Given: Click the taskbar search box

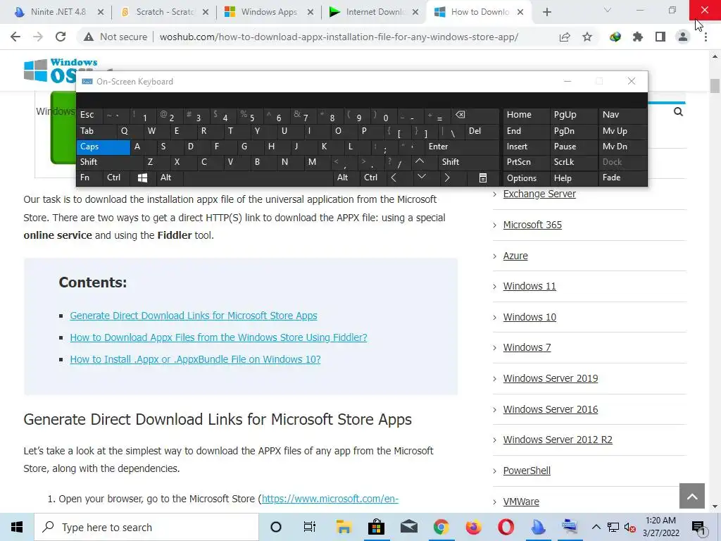Looking at the screenshot, I should [146, 527].
